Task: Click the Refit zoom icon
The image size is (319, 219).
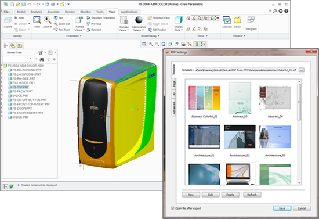Action: pyautogui.click(x=37, y=20)
